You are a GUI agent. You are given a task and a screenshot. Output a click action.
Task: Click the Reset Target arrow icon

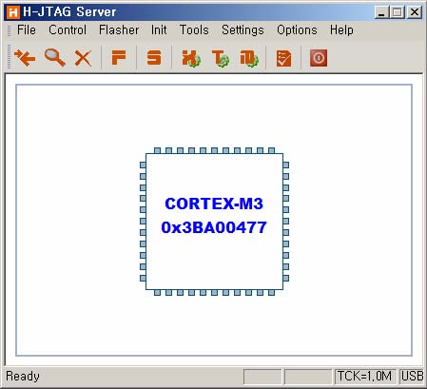(x=25, y=57)
